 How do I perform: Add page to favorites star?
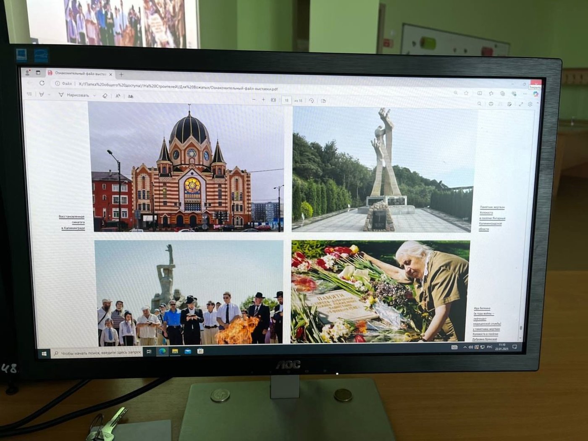[x=466, y=93]
